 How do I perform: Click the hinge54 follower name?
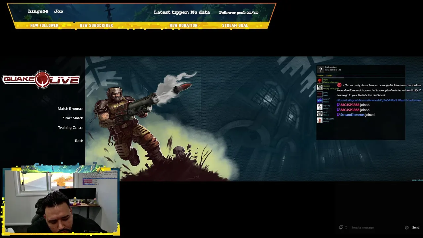[38, 11]
